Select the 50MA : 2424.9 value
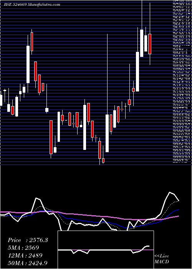 [x=28, y=263]
